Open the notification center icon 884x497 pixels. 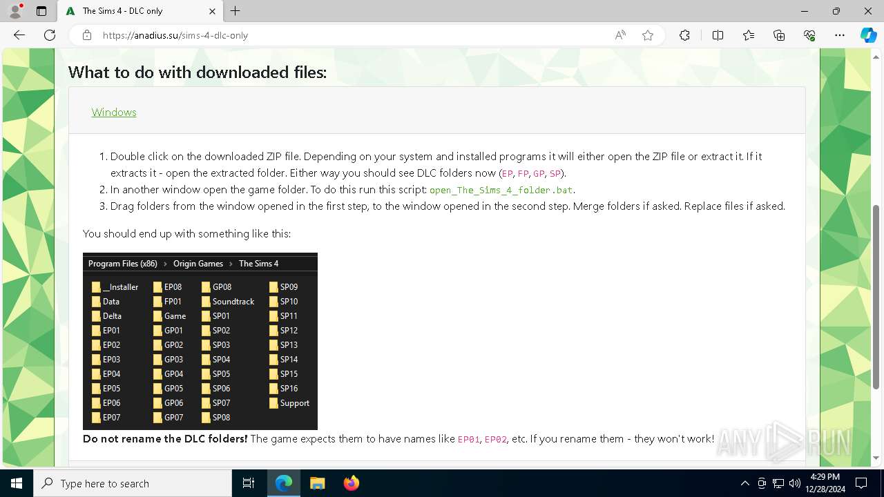(861, 483)
